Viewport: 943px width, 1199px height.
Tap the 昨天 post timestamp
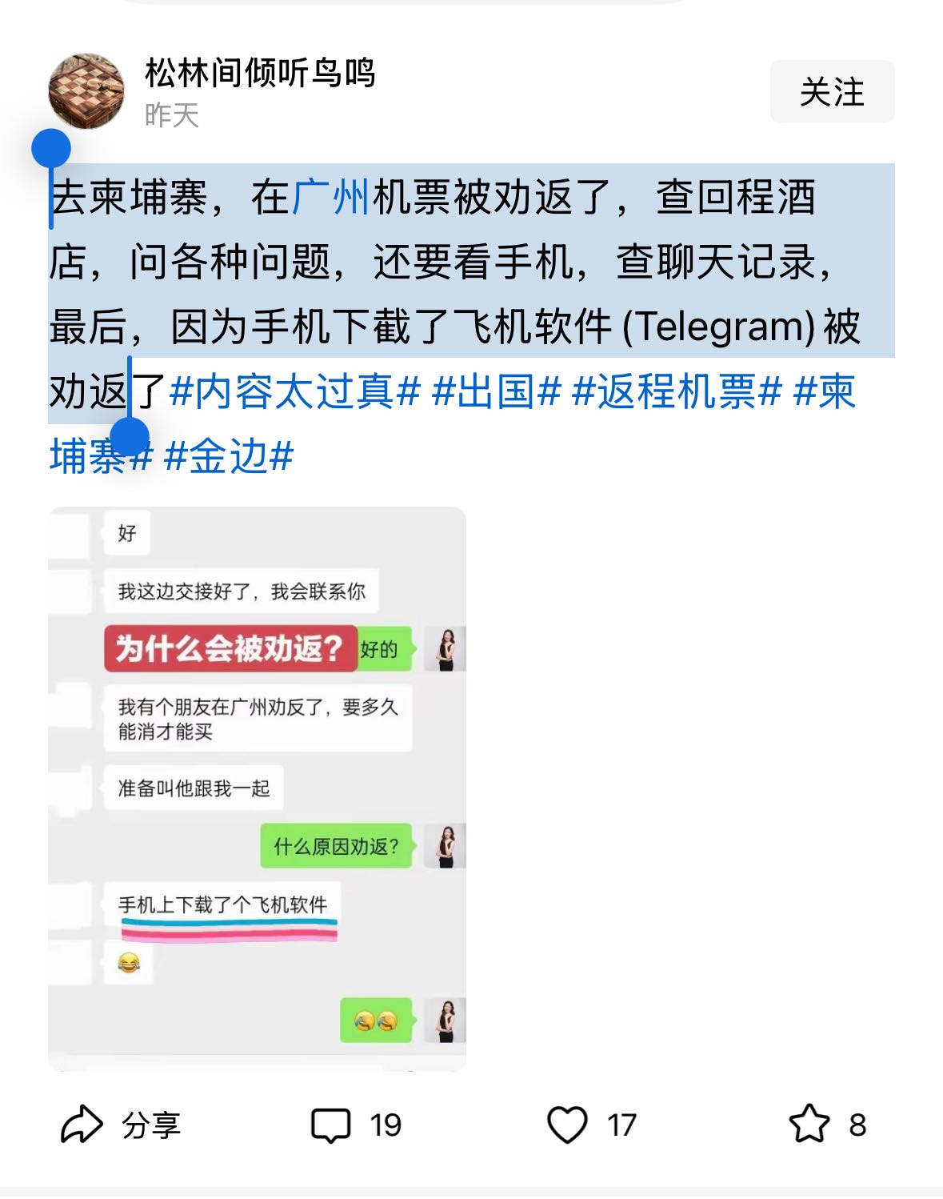(x=171, y=115)
